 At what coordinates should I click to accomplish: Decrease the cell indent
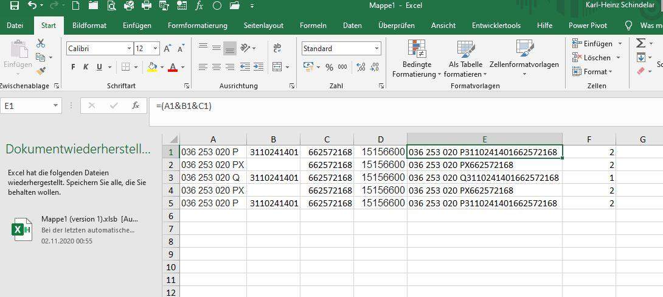point(245,67)
